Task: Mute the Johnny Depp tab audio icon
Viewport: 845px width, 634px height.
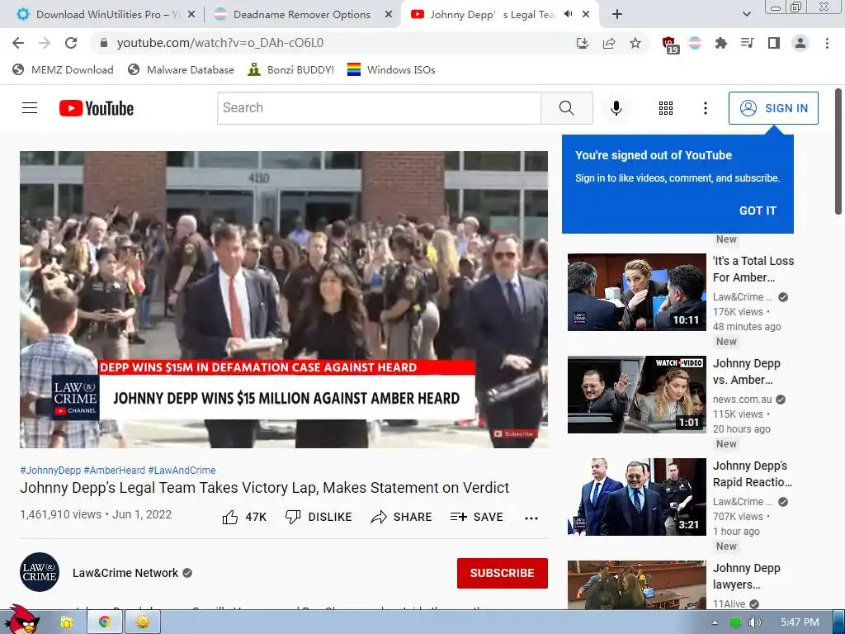Action: 568,15
